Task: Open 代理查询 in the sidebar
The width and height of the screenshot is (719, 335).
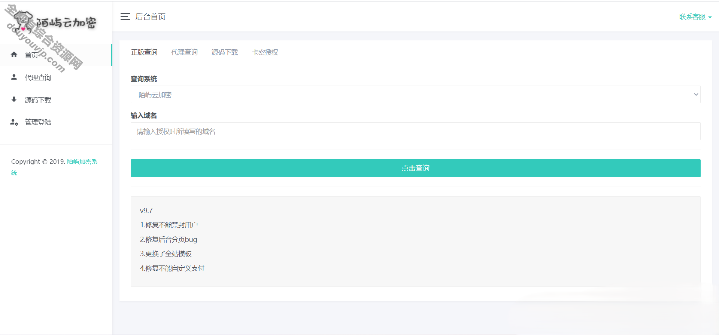Action: [x=56, y=77]
